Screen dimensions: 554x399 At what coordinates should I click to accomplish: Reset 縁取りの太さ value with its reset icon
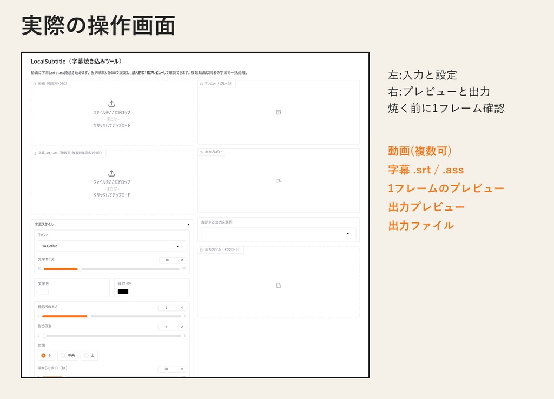pos(182,308)
